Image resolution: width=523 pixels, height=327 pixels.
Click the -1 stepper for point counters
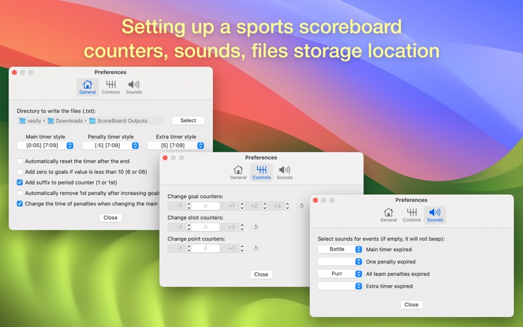[x=189, y=249]
